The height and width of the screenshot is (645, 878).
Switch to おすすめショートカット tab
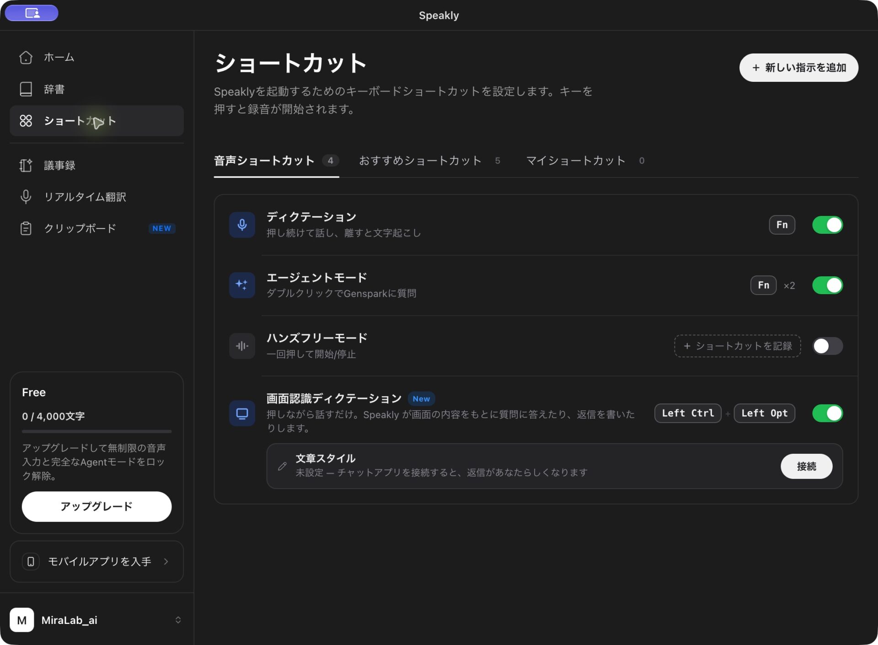[429, 161]
